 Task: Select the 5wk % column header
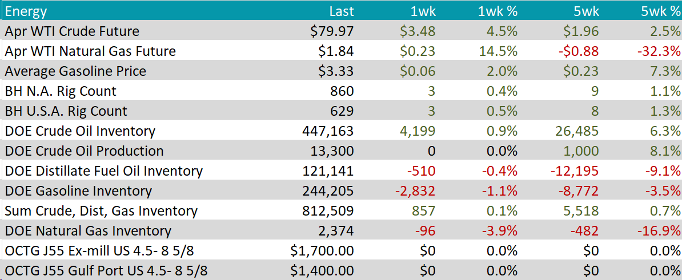coord(661,11)
